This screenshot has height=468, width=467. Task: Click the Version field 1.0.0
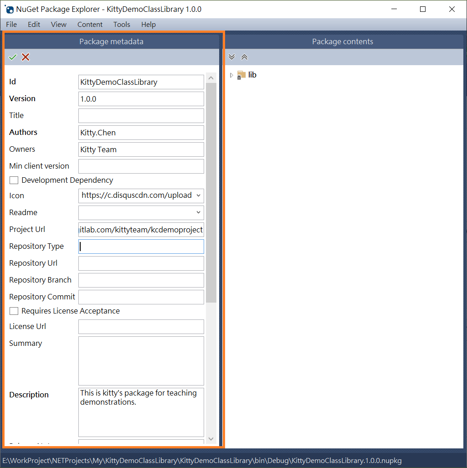pyautogui.click(x=141, y=99)
